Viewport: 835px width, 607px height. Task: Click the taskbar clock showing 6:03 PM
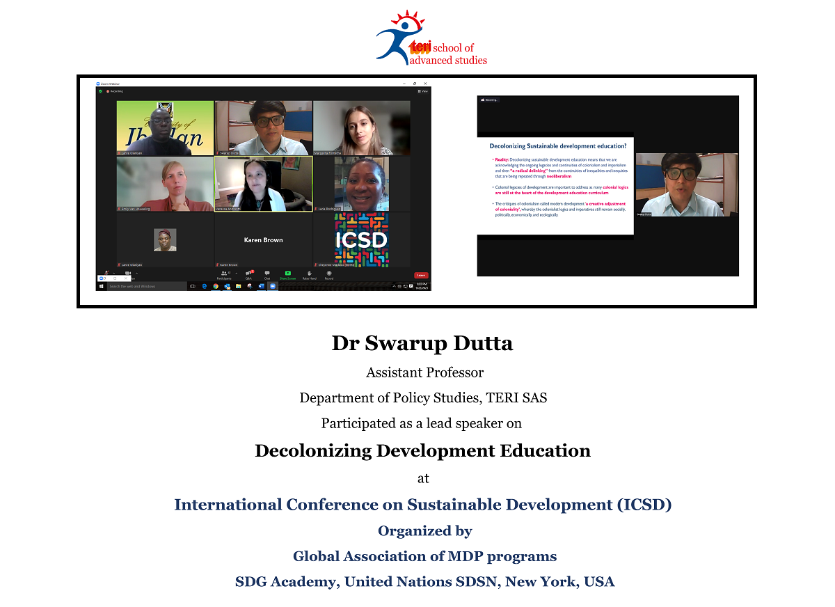(422, 286)
